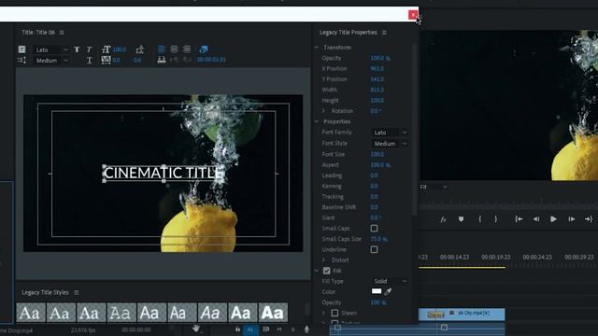
Task: Click the Y Position value
Action: [x=377, y=79]
